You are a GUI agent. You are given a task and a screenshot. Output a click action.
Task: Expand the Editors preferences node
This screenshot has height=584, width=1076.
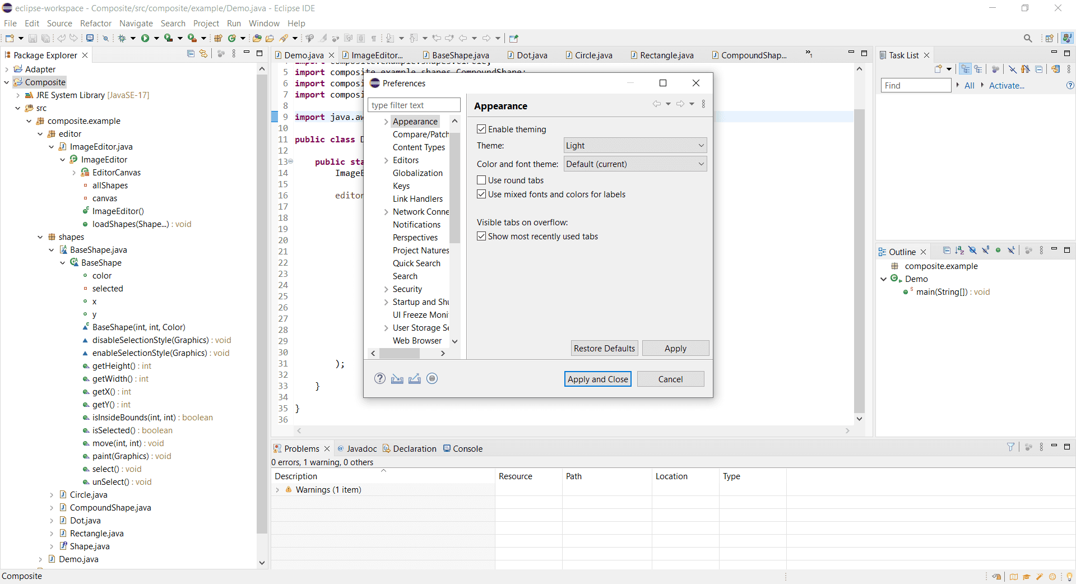click(386, 160)
